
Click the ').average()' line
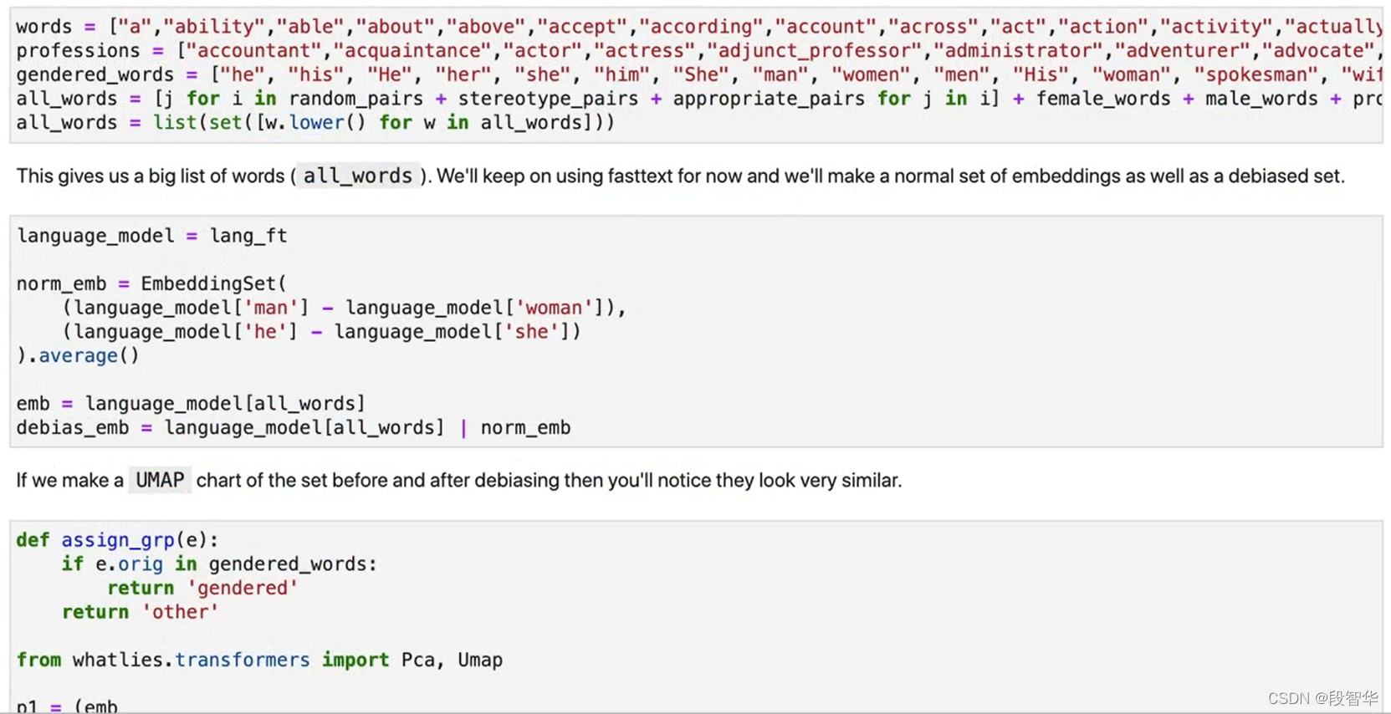point(78,356)
